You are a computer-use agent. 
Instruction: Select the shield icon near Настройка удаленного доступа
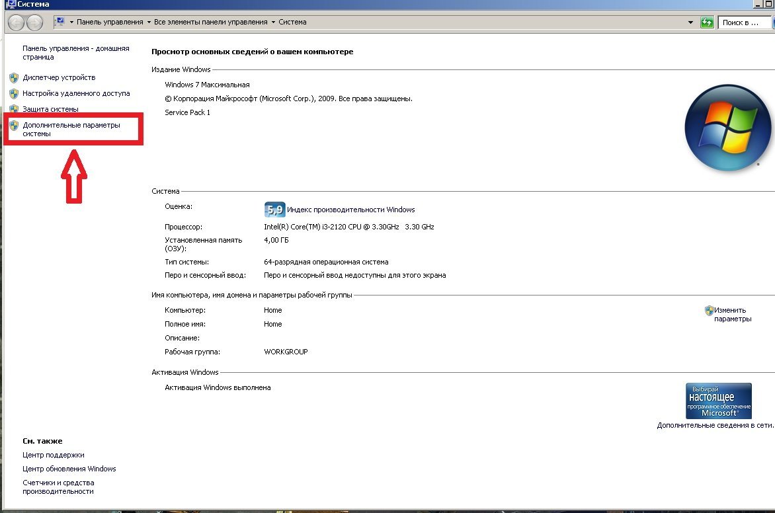click(13, 93)
